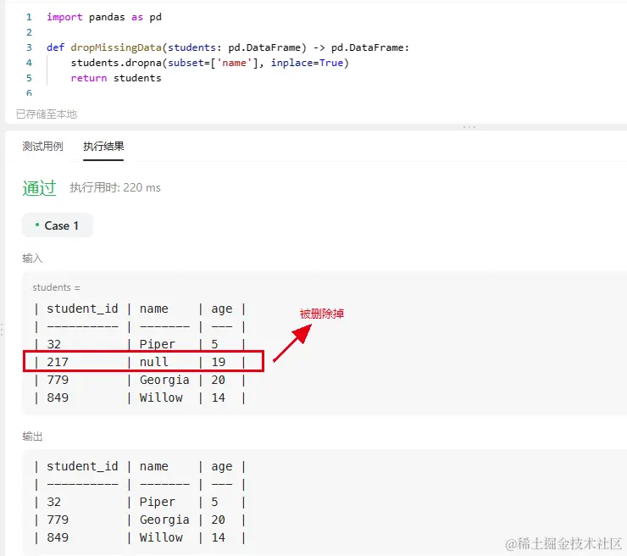Click input row 779 Georgia
This screenshot has height=556, width=627.
(140, 380)
